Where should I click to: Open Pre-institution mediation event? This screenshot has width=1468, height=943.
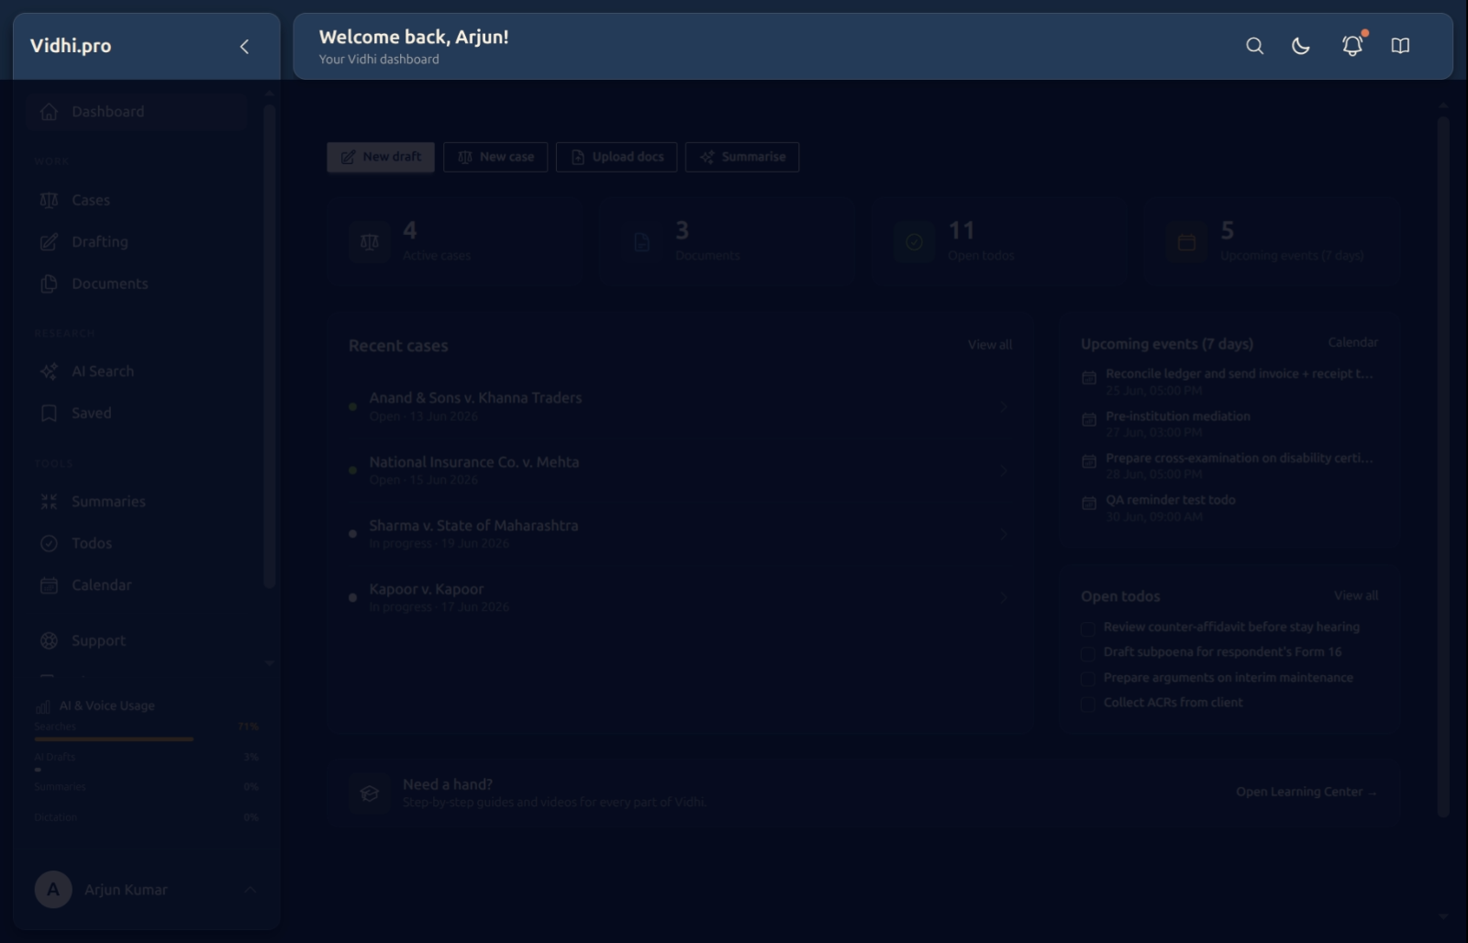coord(1229,424)
